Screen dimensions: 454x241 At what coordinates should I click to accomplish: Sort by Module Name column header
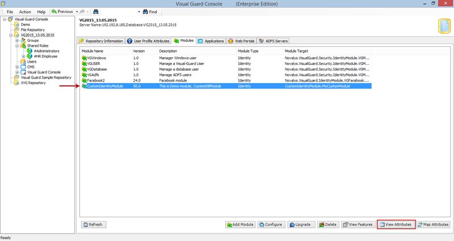pyautogui.click(x=106, y=51)
